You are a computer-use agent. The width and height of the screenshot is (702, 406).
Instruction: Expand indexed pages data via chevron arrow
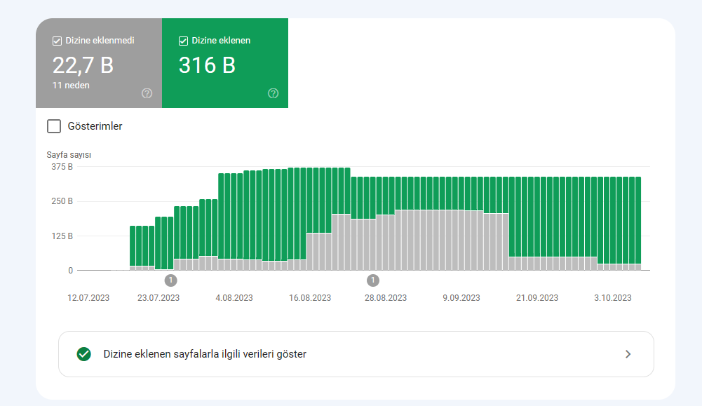point(628,354)
